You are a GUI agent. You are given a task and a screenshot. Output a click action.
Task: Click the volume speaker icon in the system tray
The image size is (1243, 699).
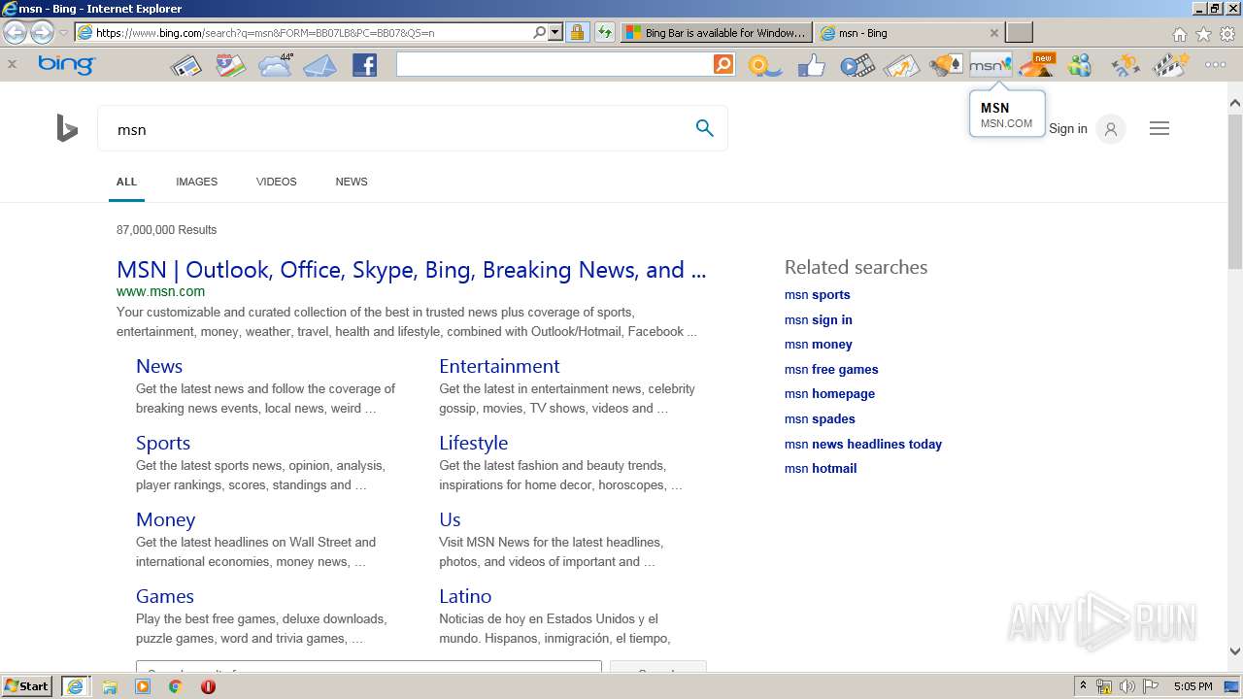(x=1126, y=686)
